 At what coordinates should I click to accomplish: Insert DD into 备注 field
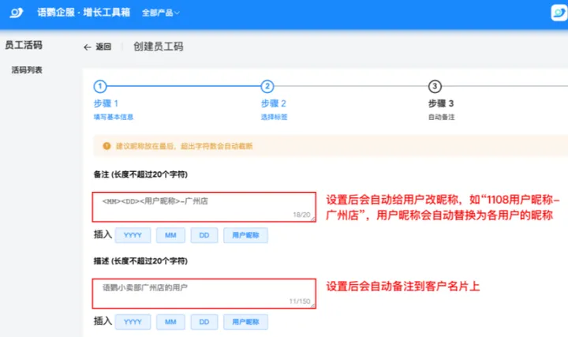click(204, 235)
